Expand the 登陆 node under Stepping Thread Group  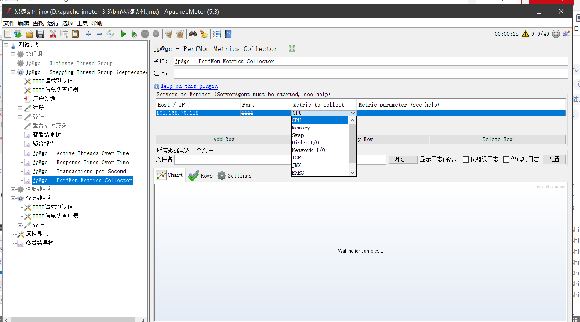(x=20, y=117)
